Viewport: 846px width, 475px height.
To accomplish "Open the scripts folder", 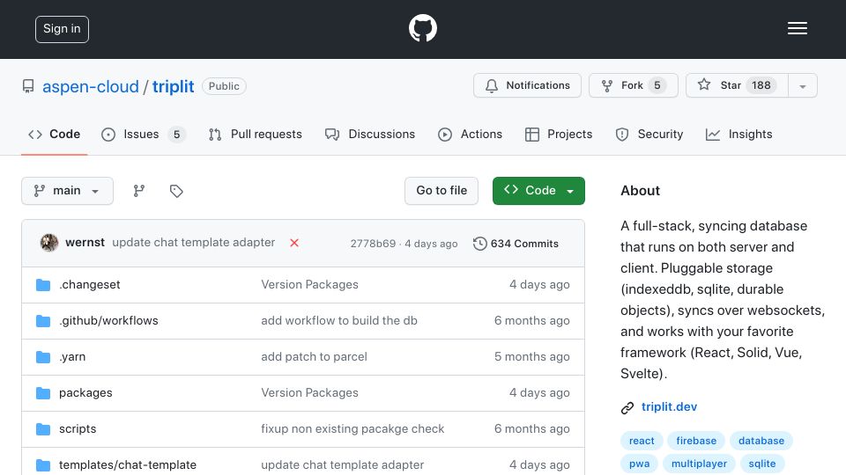I will tap(78, 428).
